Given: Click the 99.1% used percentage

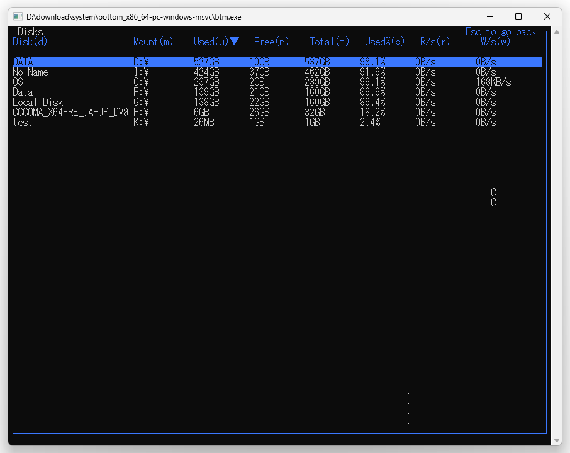Looking at the screenshot, I should (372, 82).
